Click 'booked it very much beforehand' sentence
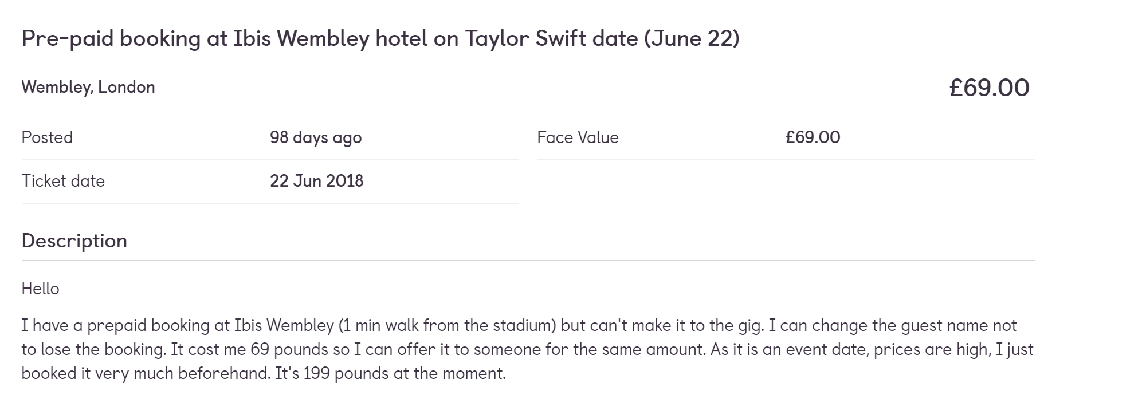This screenshot has width=1146, height=418. (146, 373)
